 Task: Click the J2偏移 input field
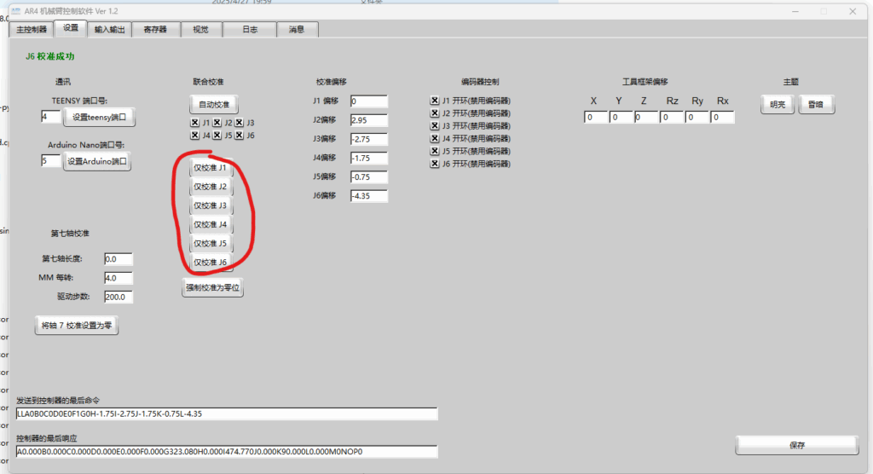368,120
